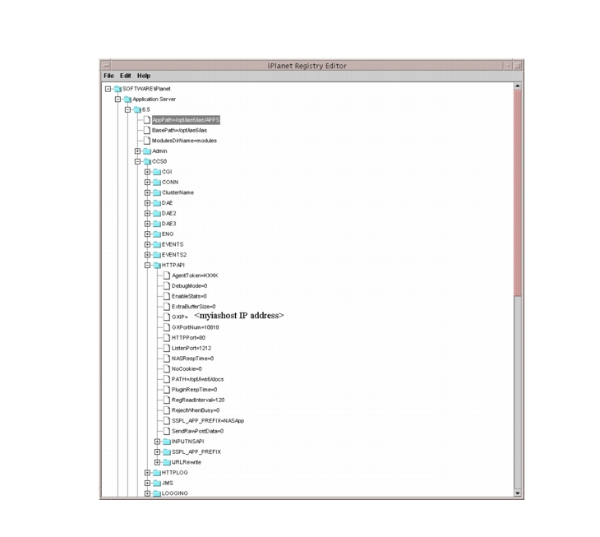Expand the INPUTNSAPI folder node

click(x=157, y=442)
